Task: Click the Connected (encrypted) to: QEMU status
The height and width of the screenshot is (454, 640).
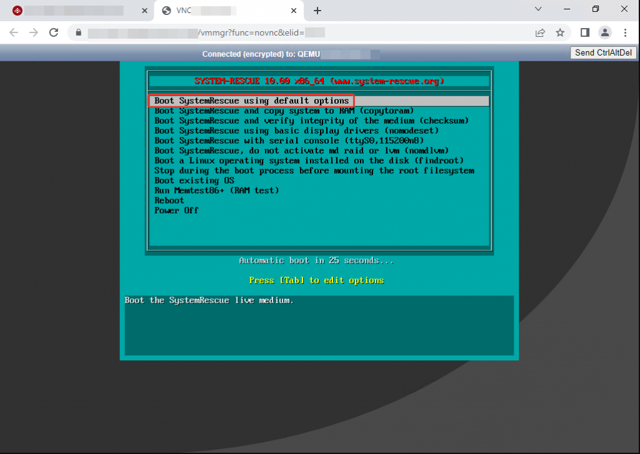Action: point(261,54)
